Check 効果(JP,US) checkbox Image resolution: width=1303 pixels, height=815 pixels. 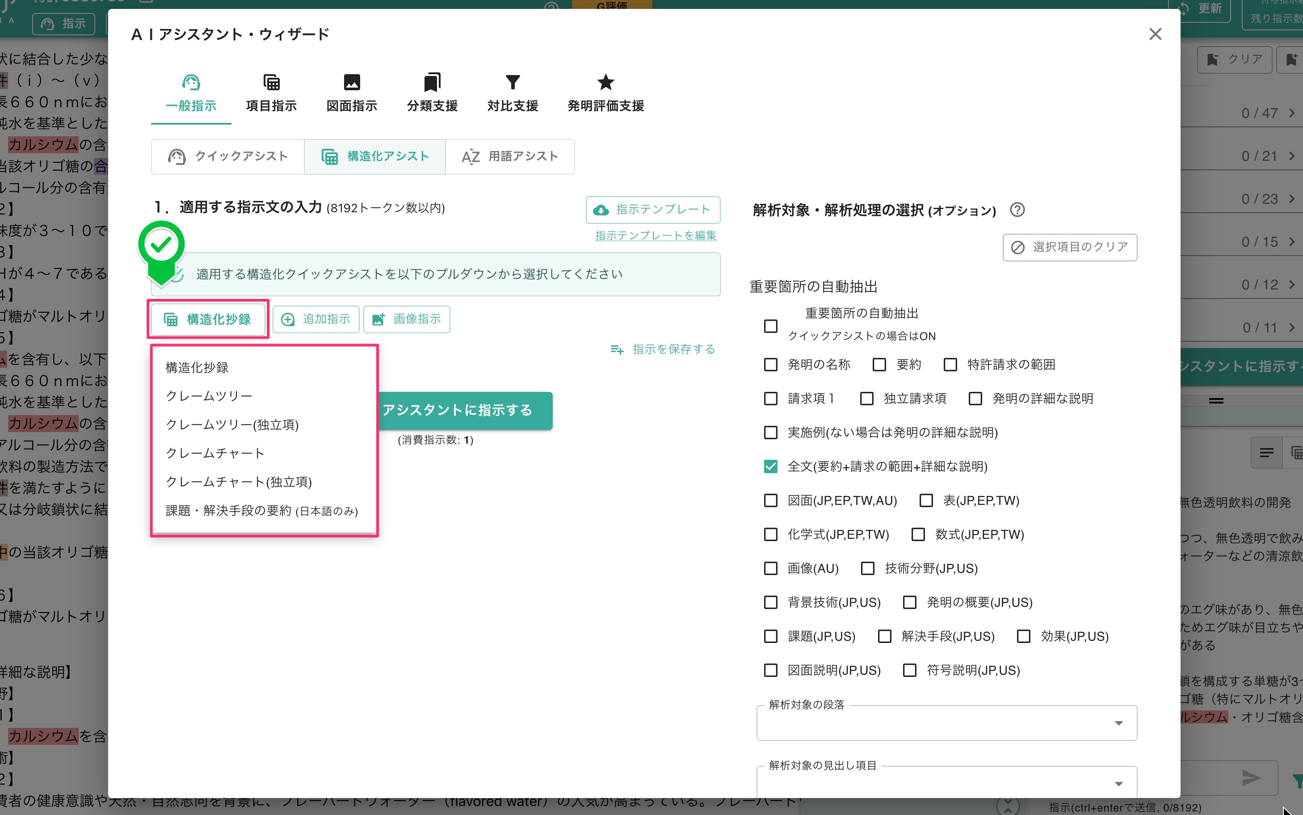pyautogui.click(x=1023, y=637)
